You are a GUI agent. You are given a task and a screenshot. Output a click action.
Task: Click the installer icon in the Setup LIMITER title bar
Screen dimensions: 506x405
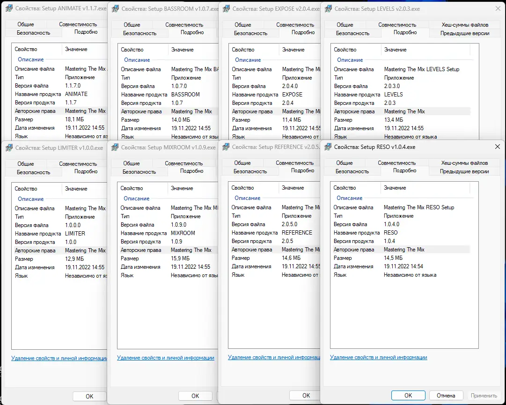click(9, 148)
